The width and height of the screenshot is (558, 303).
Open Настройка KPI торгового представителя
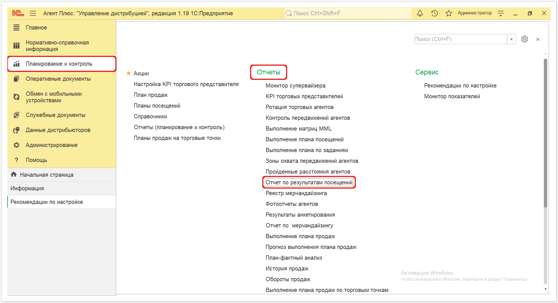point(186,84)
